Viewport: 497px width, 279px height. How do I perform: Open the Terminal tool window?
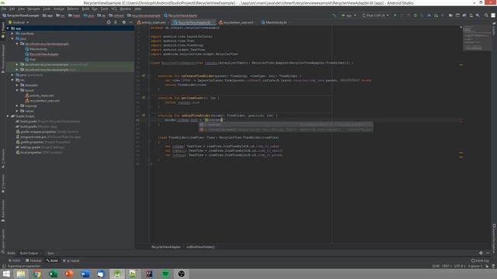[x=33, y=260]
